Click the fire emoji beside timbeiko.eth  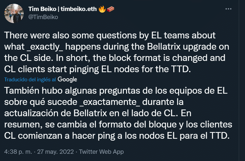pos(102,9)
